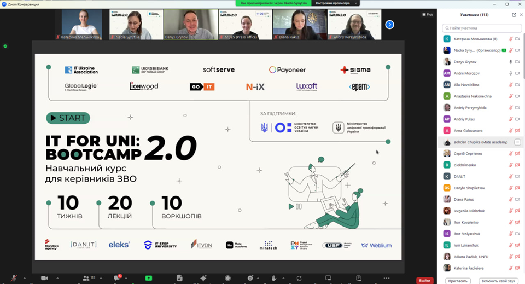
Task: Click Nadia Synytsia green screen-share indicator
Action: pyautogui.click(x=504, y=50)
